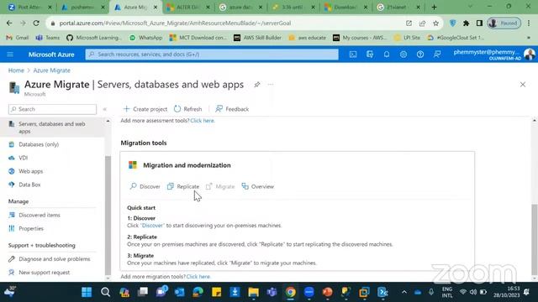Follow 'Discover' link in Quick start
Screen dimensions: 538x302
tap(153, 226)
